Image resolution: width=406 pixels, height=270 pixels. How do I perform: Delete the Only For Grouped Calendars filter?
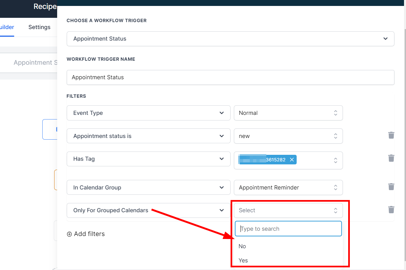(391, 210)
